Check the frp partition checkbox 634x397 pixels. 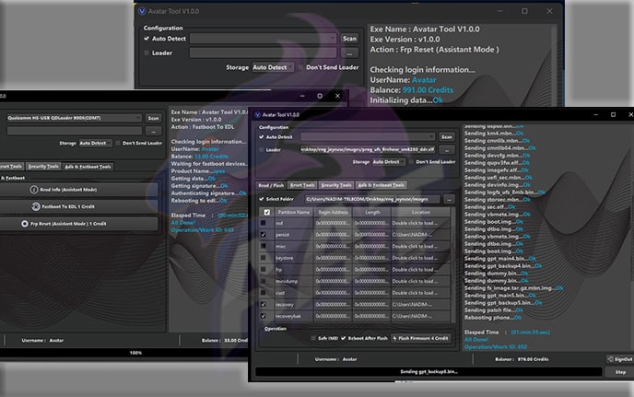264,269
